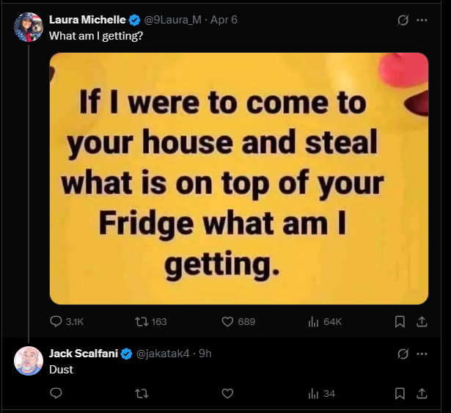451x413 pixels.
Task: Open Laura Michelle's profile name link
Action: click(87, 20)
